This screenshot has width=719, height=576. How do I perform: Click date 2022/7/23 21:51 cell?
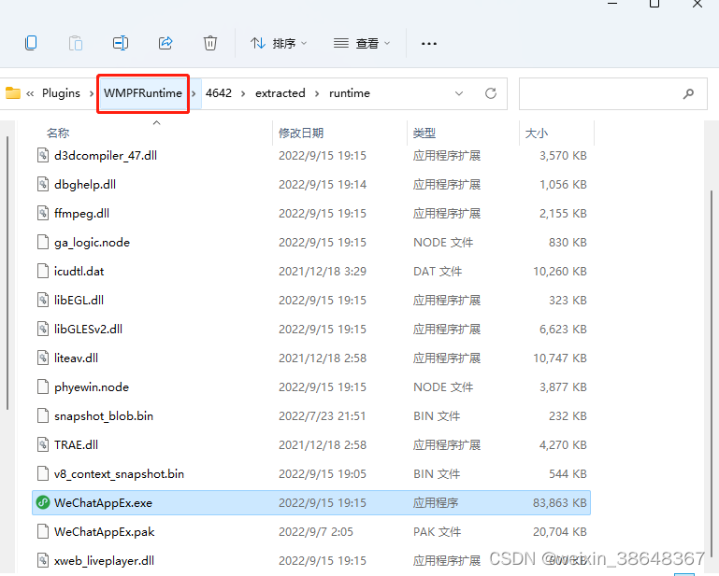point(323,415)
